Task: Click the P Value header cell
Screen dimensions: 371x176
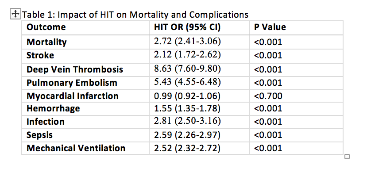Action: point(296,28)
